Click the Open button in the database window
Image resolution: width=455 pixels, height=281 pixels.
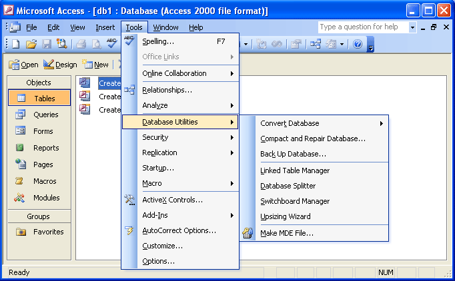[x=23, y=65]
